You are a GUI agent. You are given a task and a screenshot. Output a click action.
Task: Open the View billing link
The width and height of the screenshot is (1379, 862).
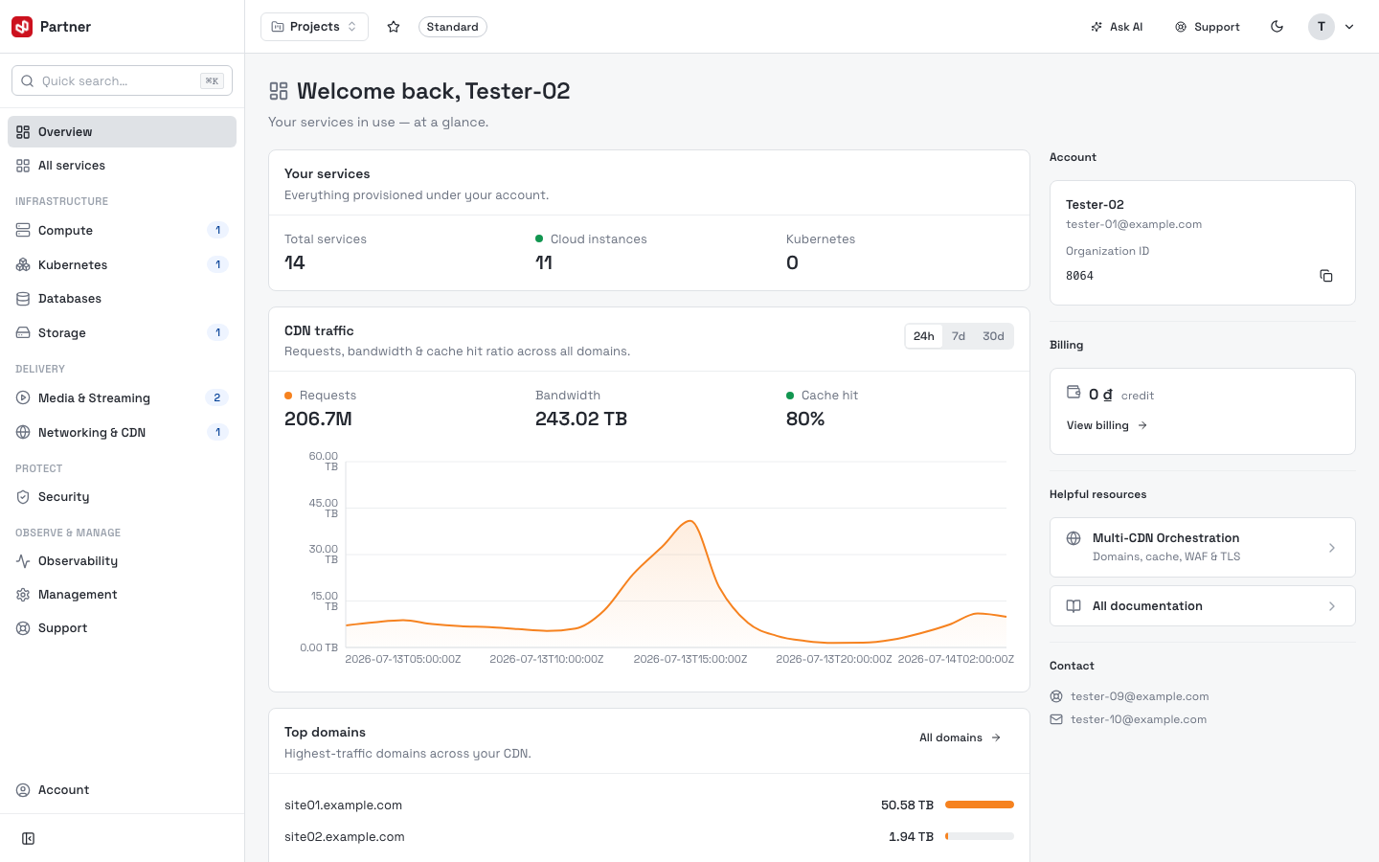pyautogui.click(x=1107, y=425)
